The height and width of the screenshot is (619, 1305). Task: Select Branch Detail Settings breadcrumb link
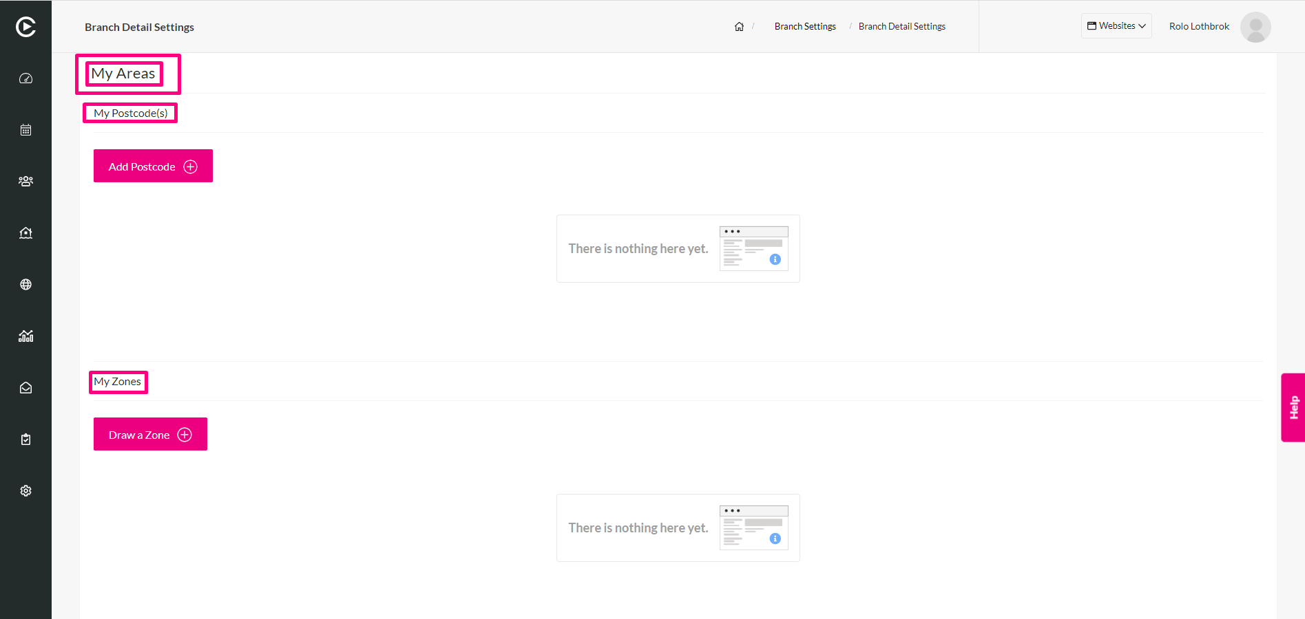[902, 27]
